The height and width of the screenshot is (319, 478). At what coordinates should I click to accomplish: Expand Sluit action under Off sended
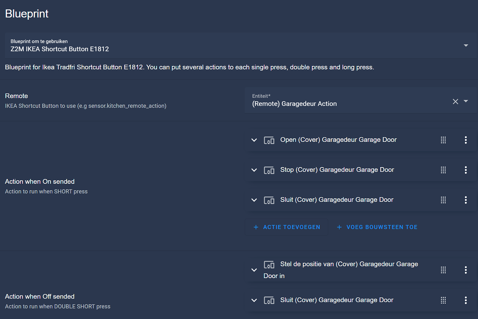point(254,300)
